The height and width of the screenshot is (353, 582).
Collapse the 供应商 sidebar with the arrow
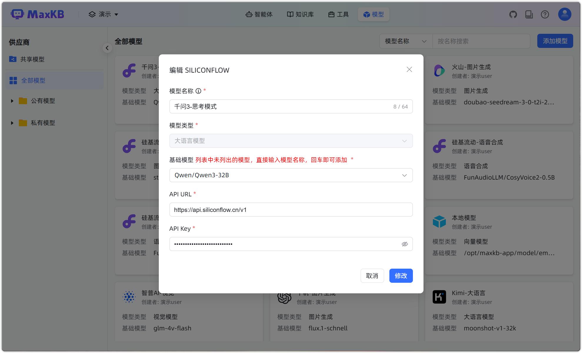click(107, 48)
